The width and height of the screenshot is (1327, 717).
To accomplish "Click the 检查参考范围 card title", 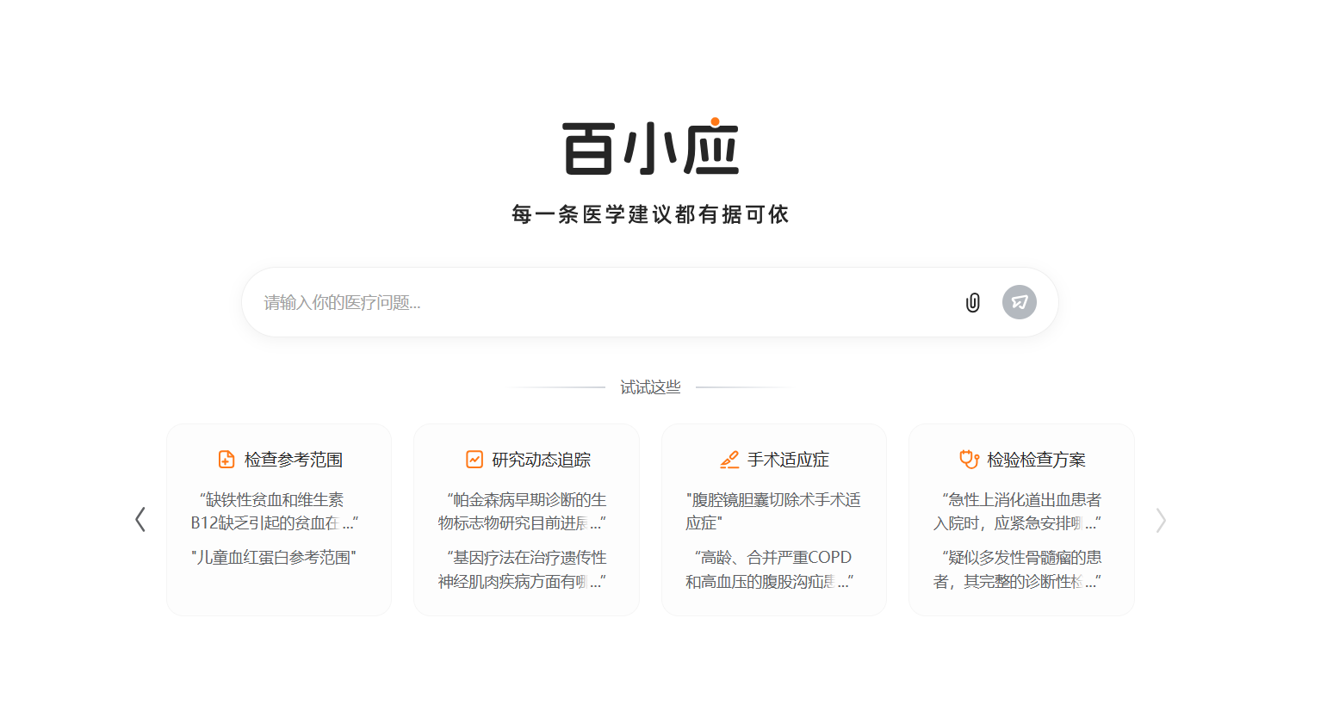I will pos(294,460).
